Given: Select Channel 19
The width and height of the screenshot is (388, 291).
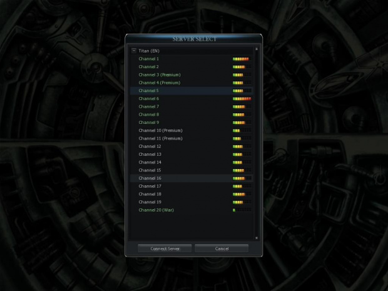Looking at the screenshot, I should coord(191,202).
